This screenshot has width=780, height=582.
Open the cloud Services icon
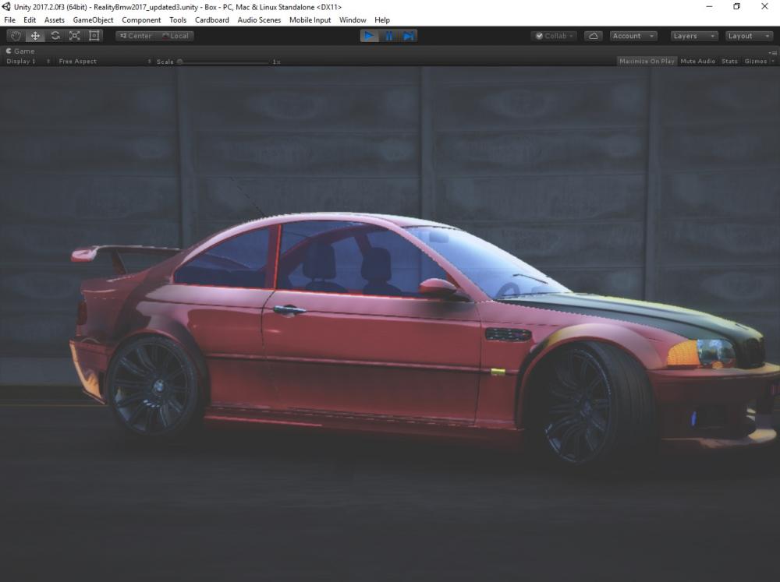593,36
